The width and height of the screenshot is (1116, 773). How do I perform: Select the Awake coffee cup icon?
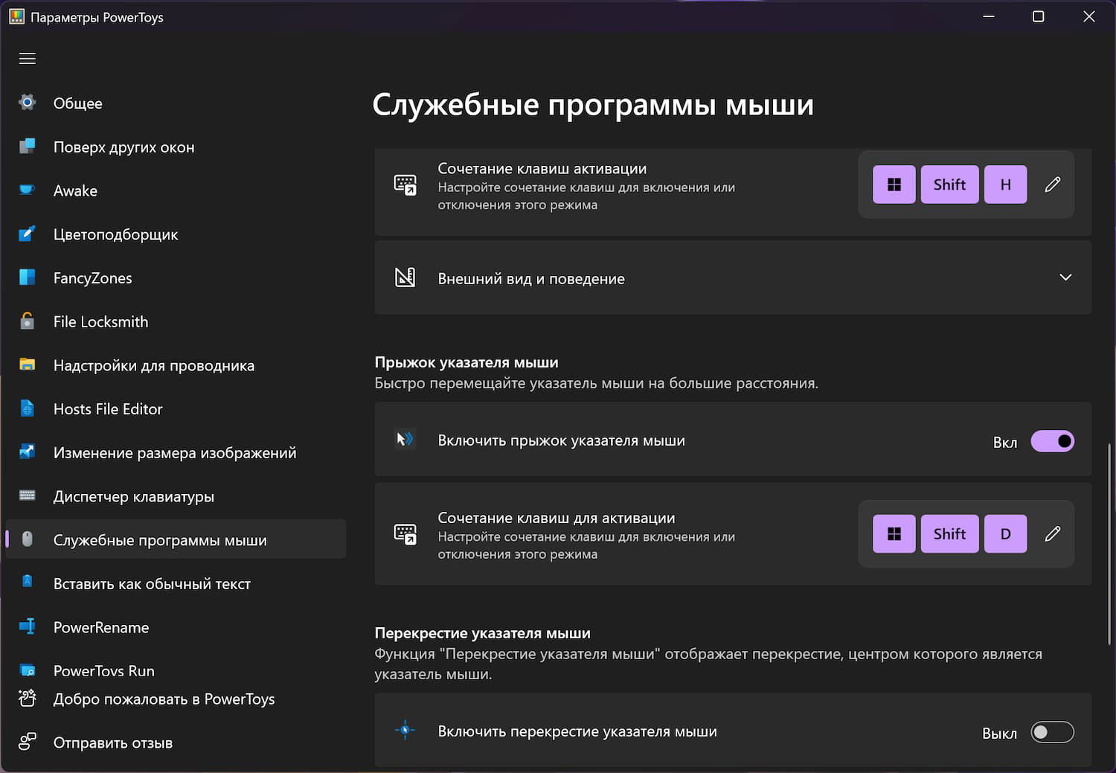pos(28,190)
